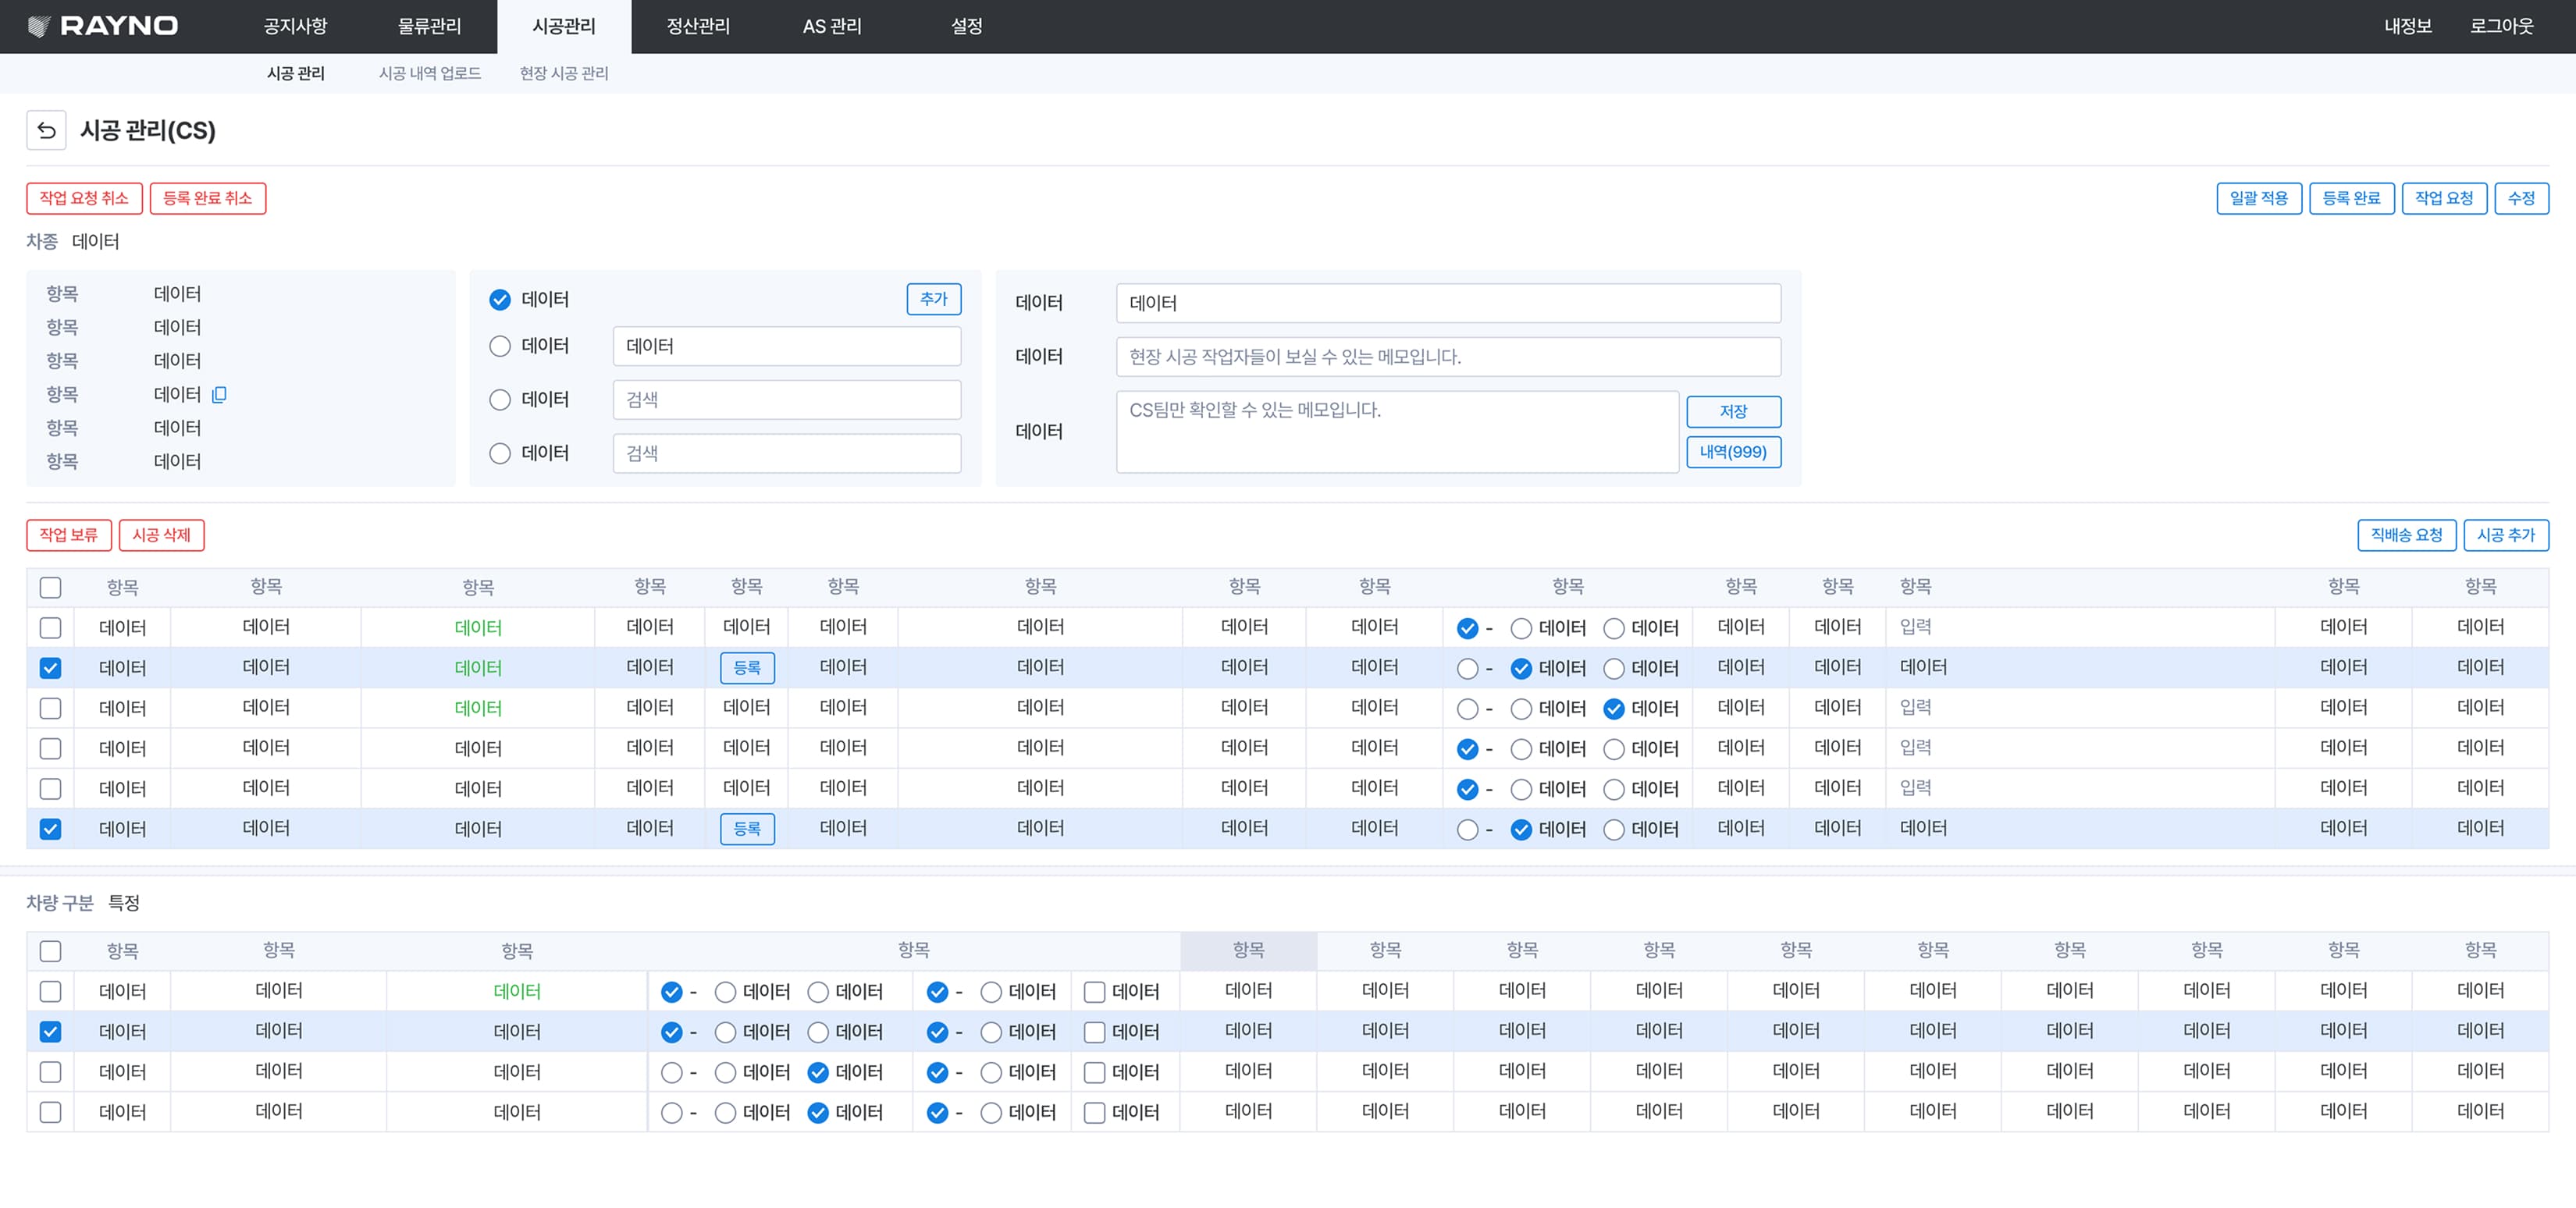Click the 등록 완료 취소 button
Screen dimensions: 2576x1208
[x=208, y=198]
